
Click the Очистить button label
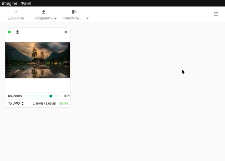click(x=73, y=18)
